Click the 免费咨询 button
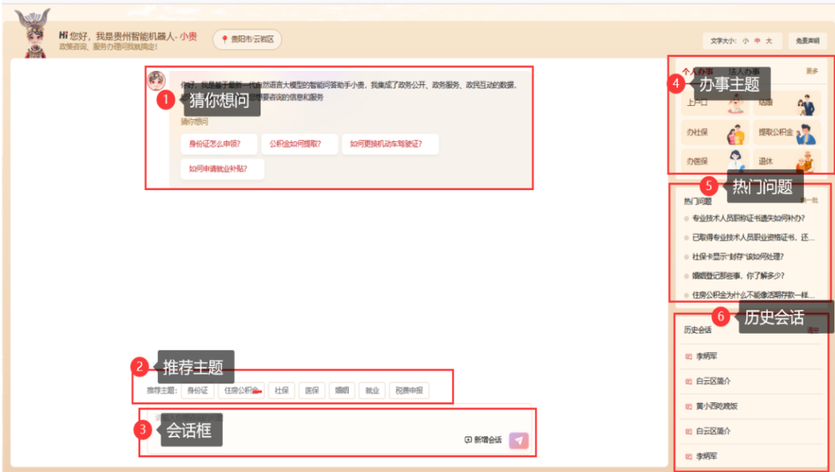The height and width of the screenshot is (472, 835). pos(807,40)
